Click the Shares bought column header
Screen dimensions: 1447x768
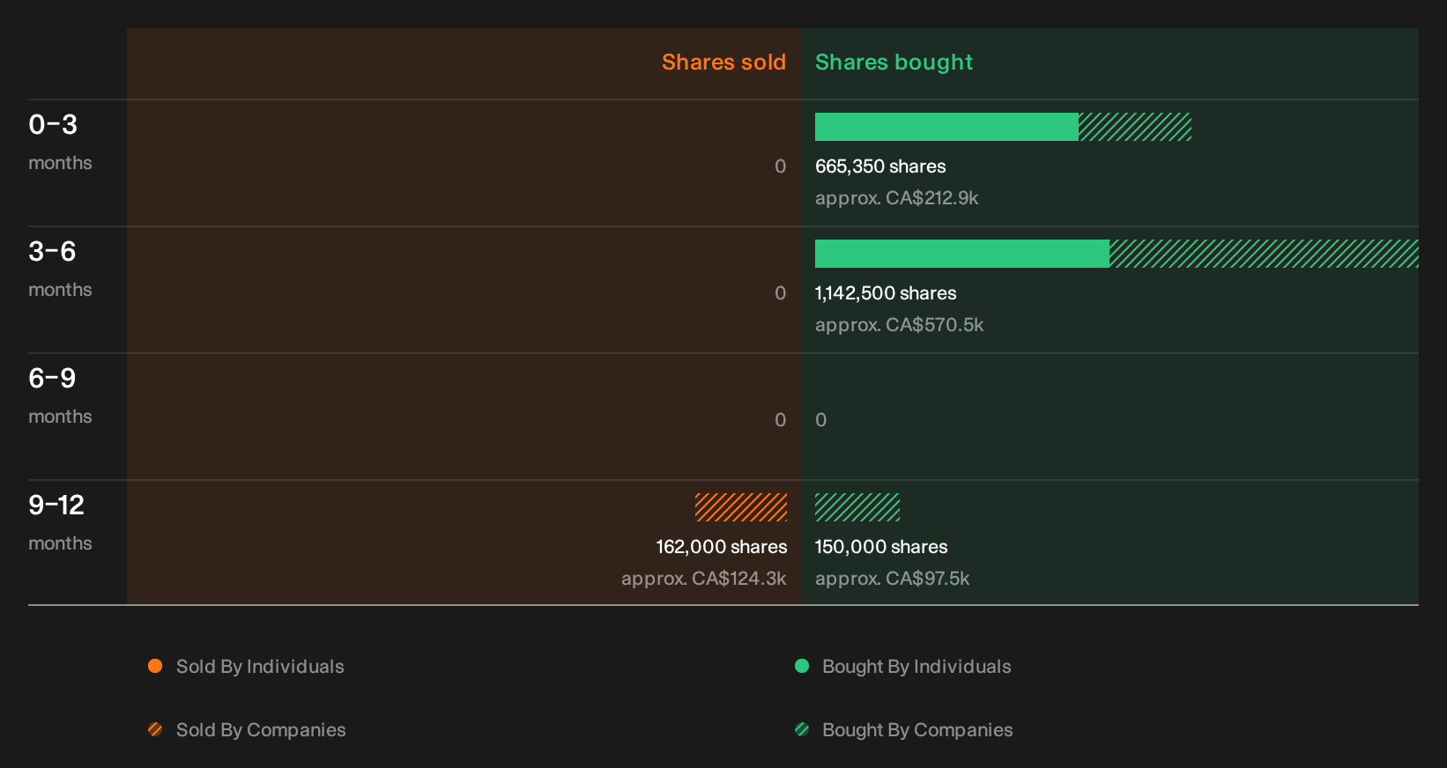point(894,63)
